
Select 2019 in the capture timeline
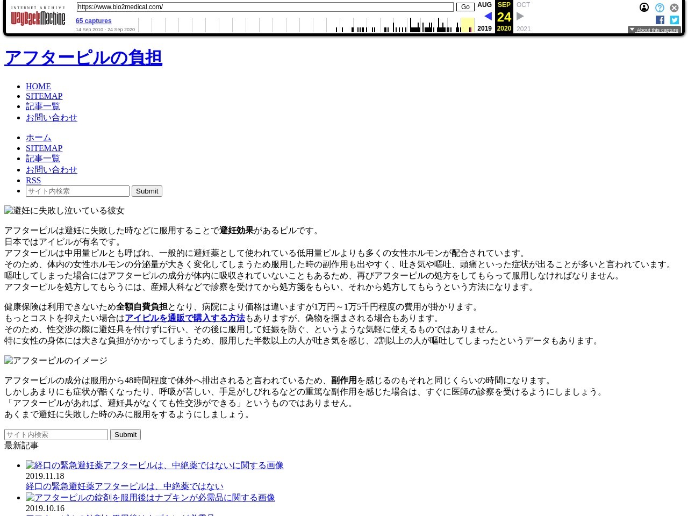484,28
